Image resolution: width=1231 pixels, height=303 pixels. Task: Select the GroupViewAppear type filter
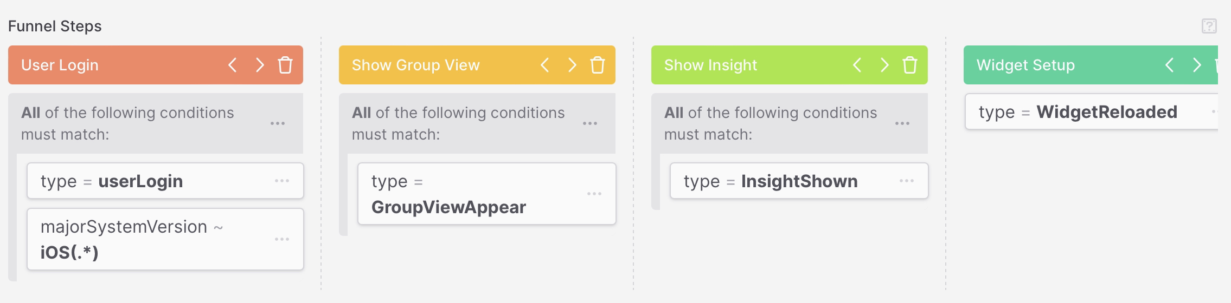coord(466,194)
